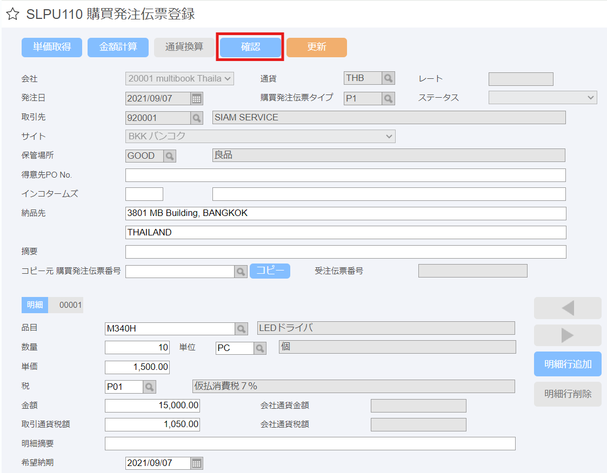Click the コピー元 購買発注伝票番号 input
The width and height of the screenshot is (607, 473).
pos(179,272)
